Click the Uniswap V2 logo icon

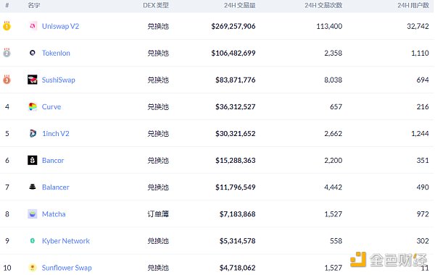[x=33, y=26]
